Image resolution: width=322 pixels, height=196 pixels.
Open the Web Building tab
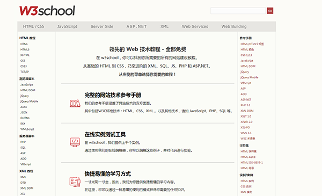234,26
